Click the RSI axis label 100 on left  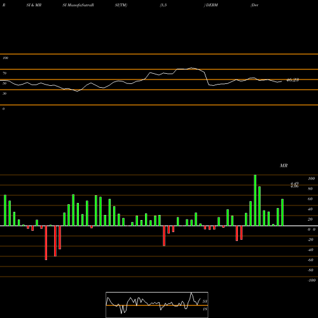(5, 58)
